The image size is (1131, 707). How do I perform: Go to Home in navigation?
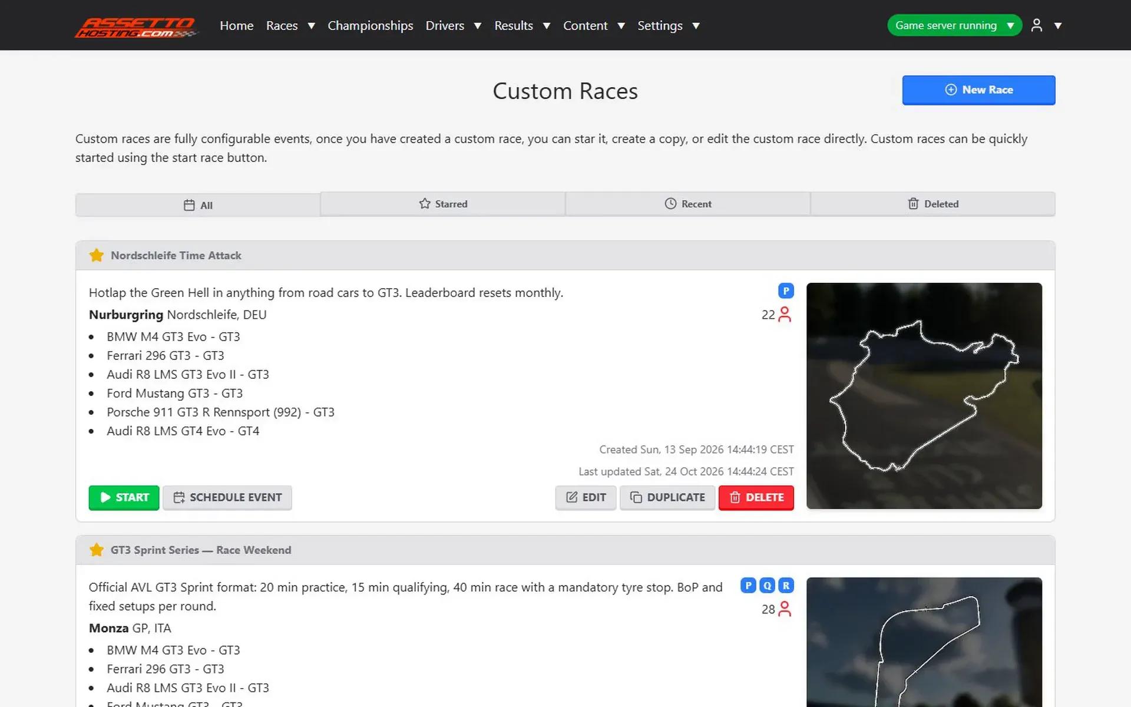[237, 26]
